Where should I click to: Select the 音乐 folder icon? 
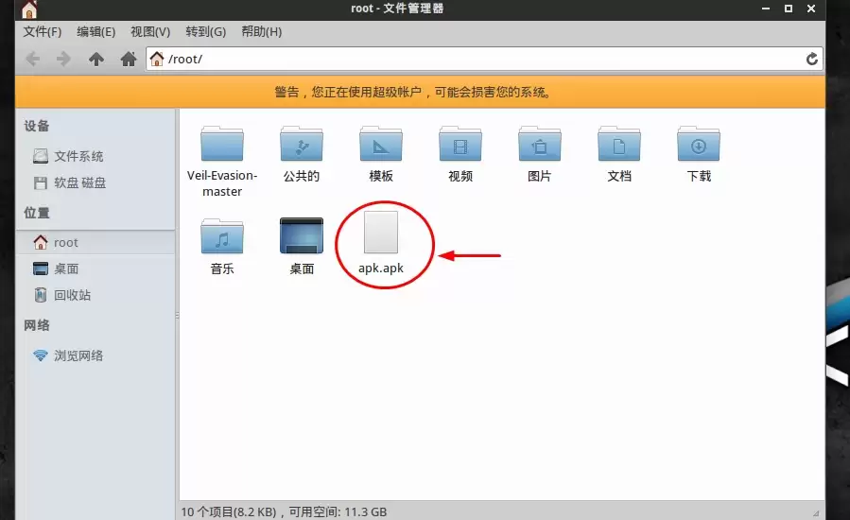click(221, 235)
